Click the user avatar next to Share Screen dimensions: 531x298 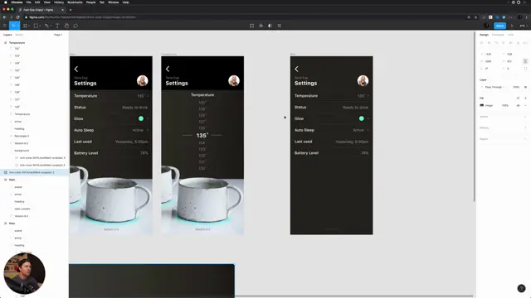pyautogui.click(x=486, y=26)
